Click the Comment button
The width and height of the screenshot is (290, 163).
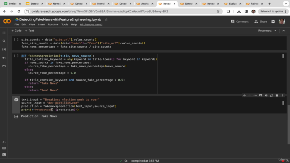pyautogui.click(x=240, y=22)
